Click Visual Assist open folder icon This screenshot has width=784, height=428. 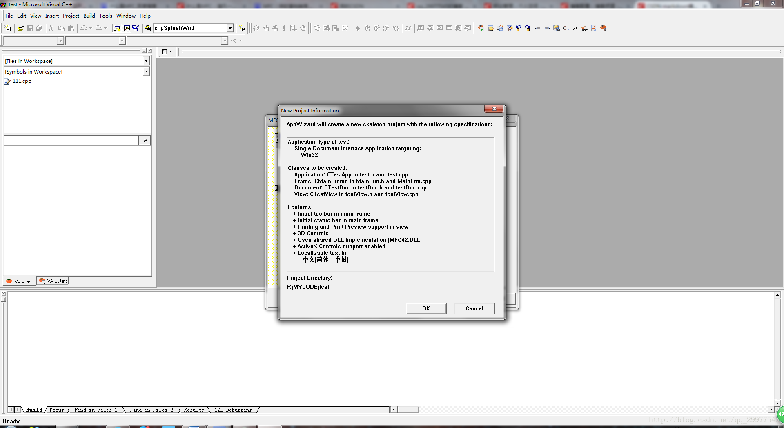pyautogui.click(x=491, y=28)
